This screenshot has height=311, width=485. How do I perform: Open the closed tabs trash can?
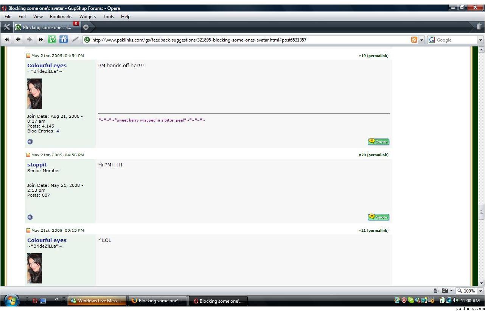click(479, 27)
